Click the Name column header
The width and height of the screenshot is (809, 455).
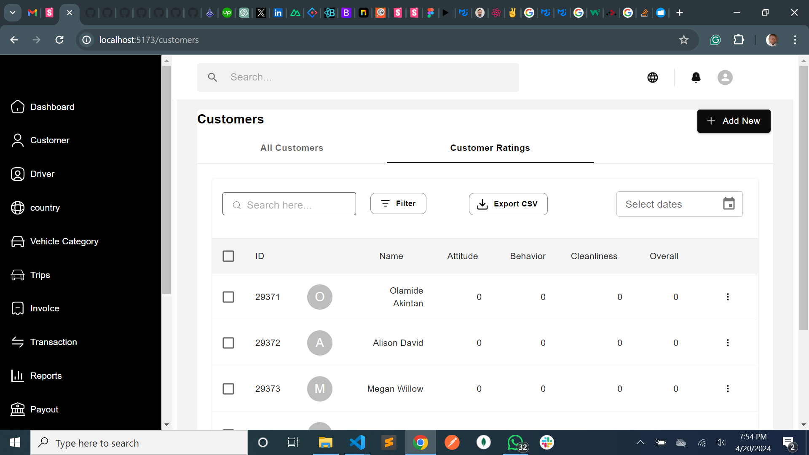pyautogui.click(x=391, y=256)
